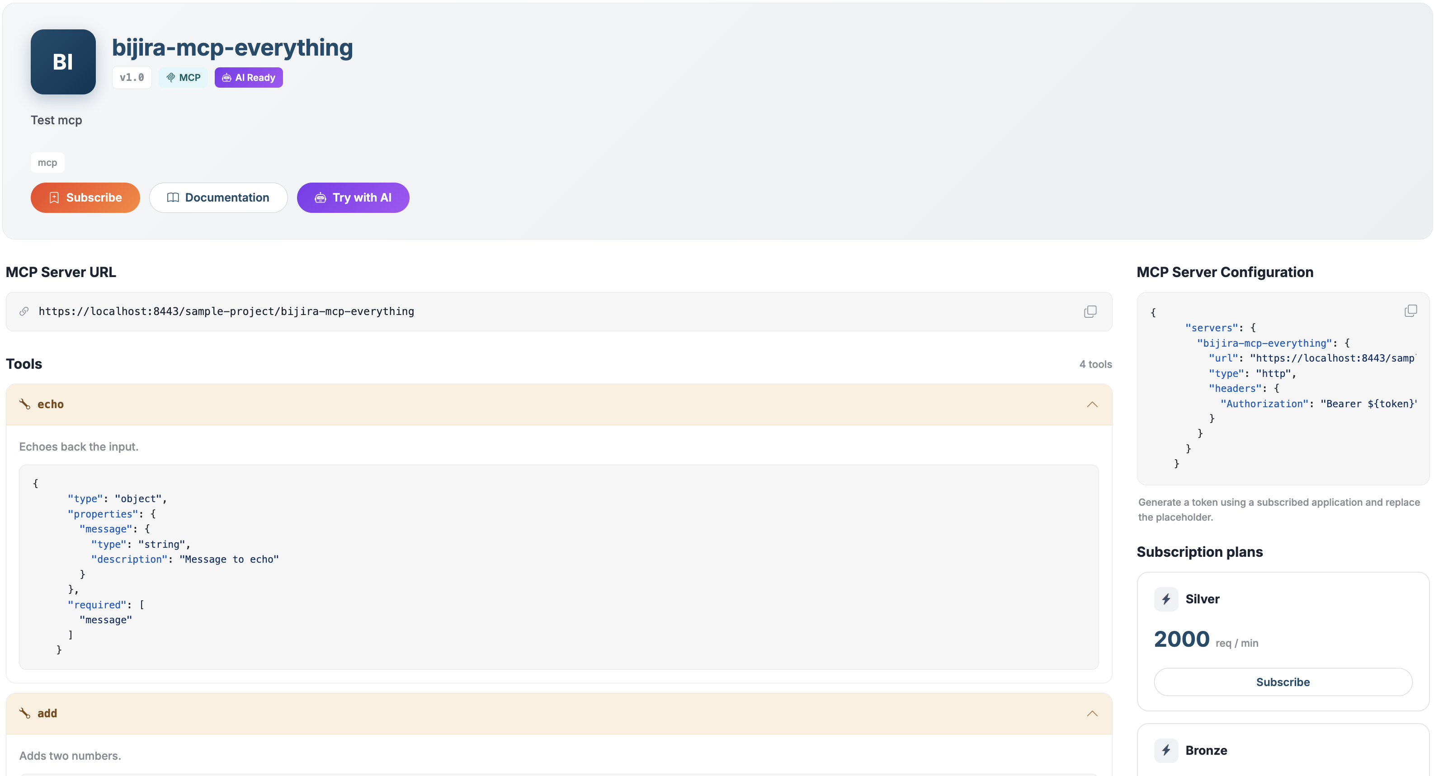Launch Try with AI
1434x776 pixels.
point(353,198)
